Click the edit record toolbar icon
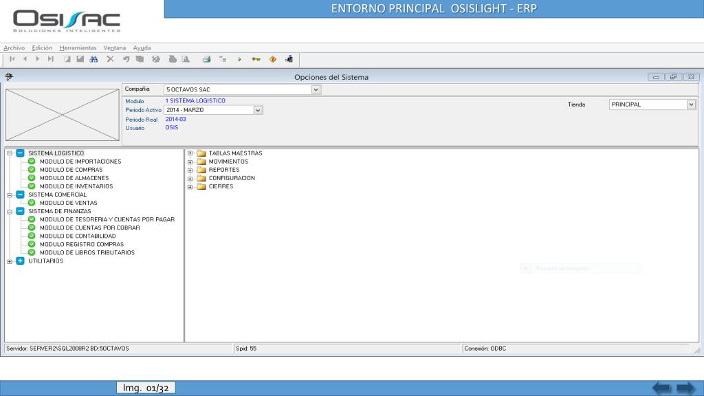Screen dimensions: 704x396 (80, 59)
